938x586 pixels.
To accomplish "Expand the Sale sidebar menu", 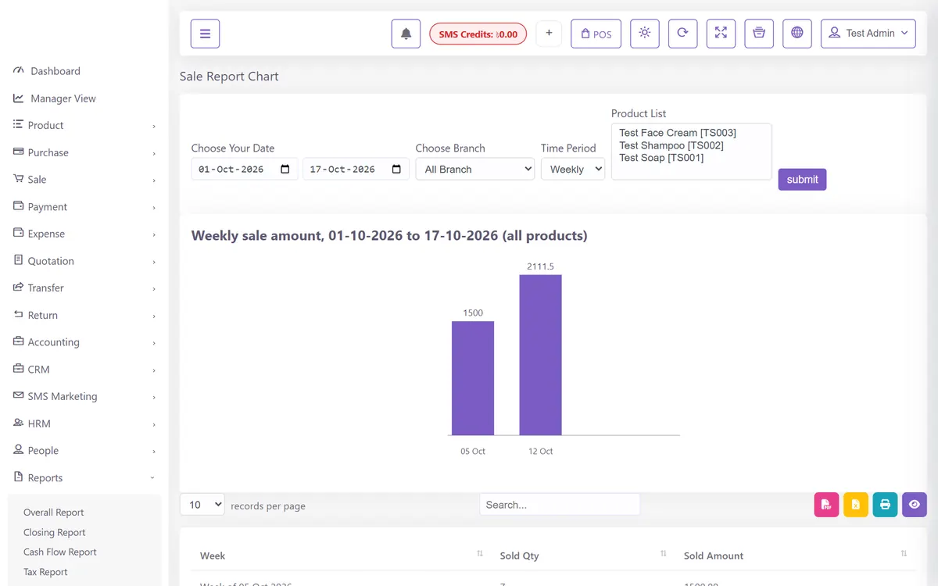I will click(x=84, y=180).
